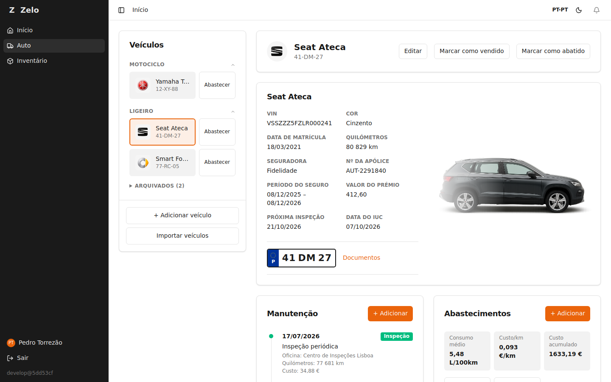Click Marcar como vendido
Screen dimensions: 611x382
tap(472, 51)
